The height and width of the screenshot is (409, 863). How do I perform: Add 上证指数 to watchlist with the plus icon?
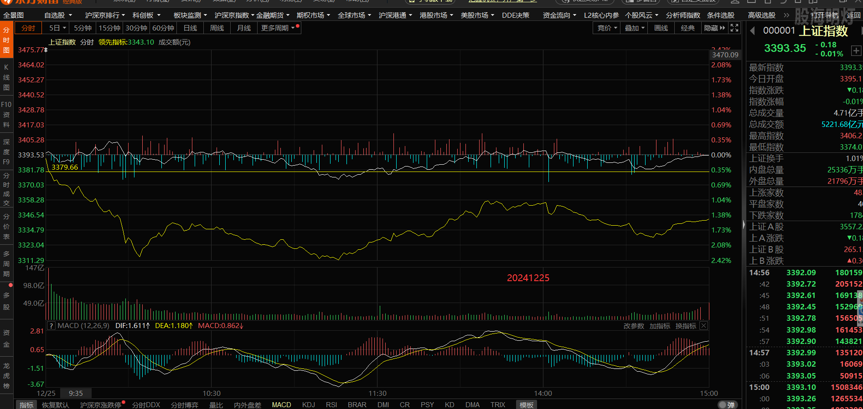(x=856, y=51)
